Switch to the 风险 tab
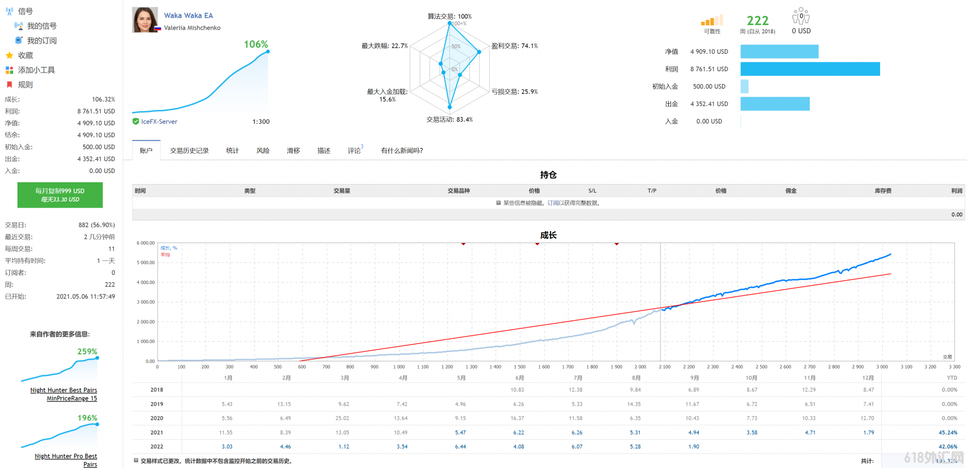Image resolution: width=967 pixels, height=469 pixels. point(263,151)
